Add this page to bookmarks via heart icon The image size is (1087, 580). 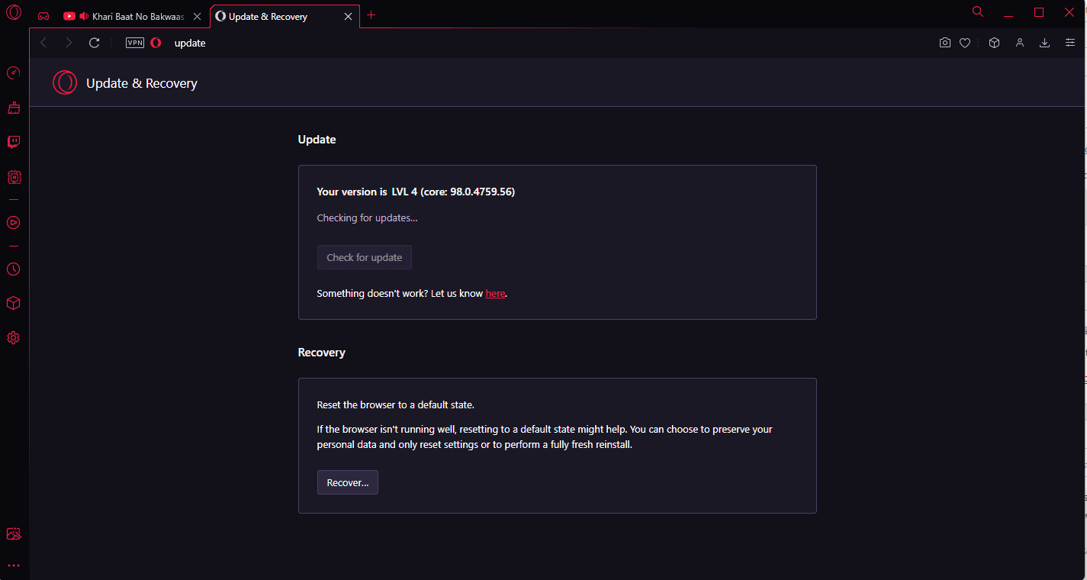pos(965,43)
